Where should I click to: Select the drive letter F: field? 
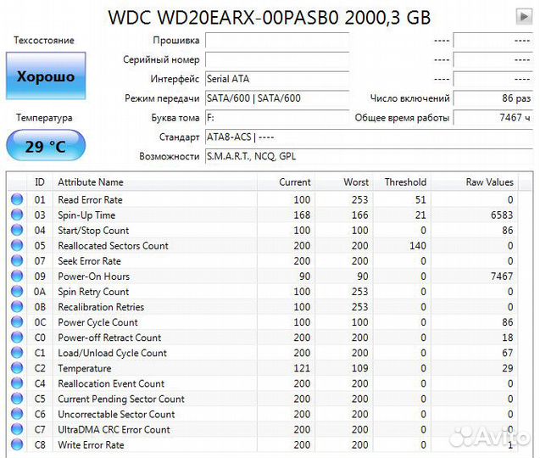coord(276,118)
